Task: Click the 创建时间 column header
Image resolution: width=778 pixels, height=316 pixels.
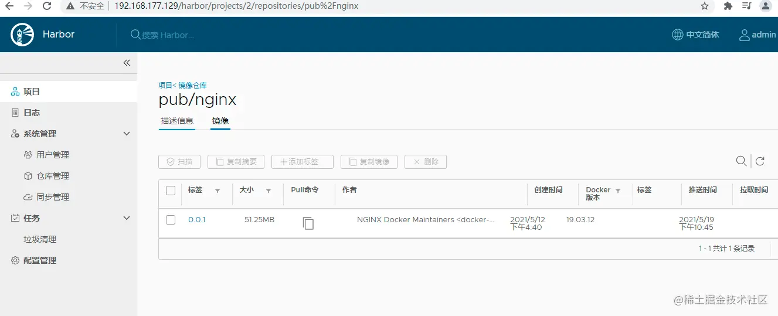Action: click(x=548, y=190)
